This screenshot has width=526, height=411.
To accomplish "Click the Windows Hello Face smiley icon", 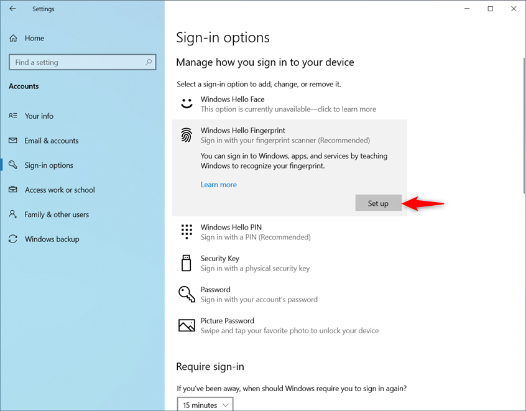I will click(187, 103).
